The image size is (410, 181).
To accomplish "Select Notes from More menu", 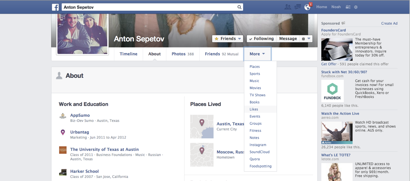I will (260, 138).
